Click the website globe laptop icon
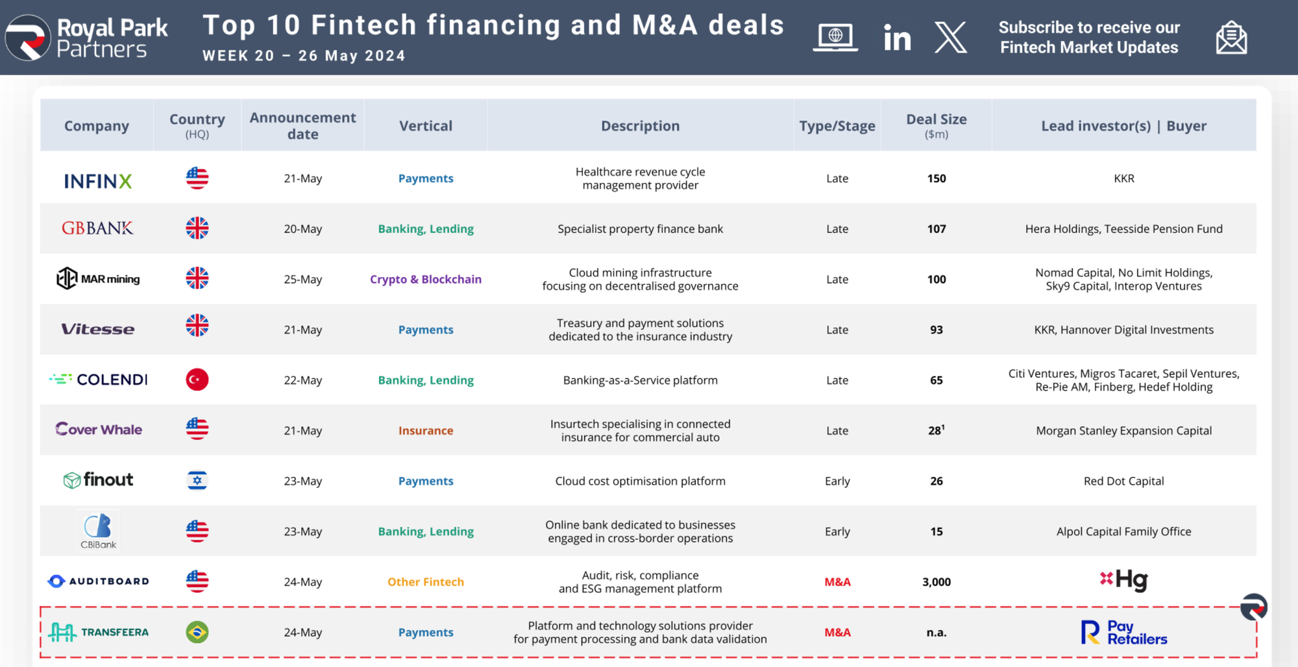Screen dimensions: 1298x667 point(835,38)
